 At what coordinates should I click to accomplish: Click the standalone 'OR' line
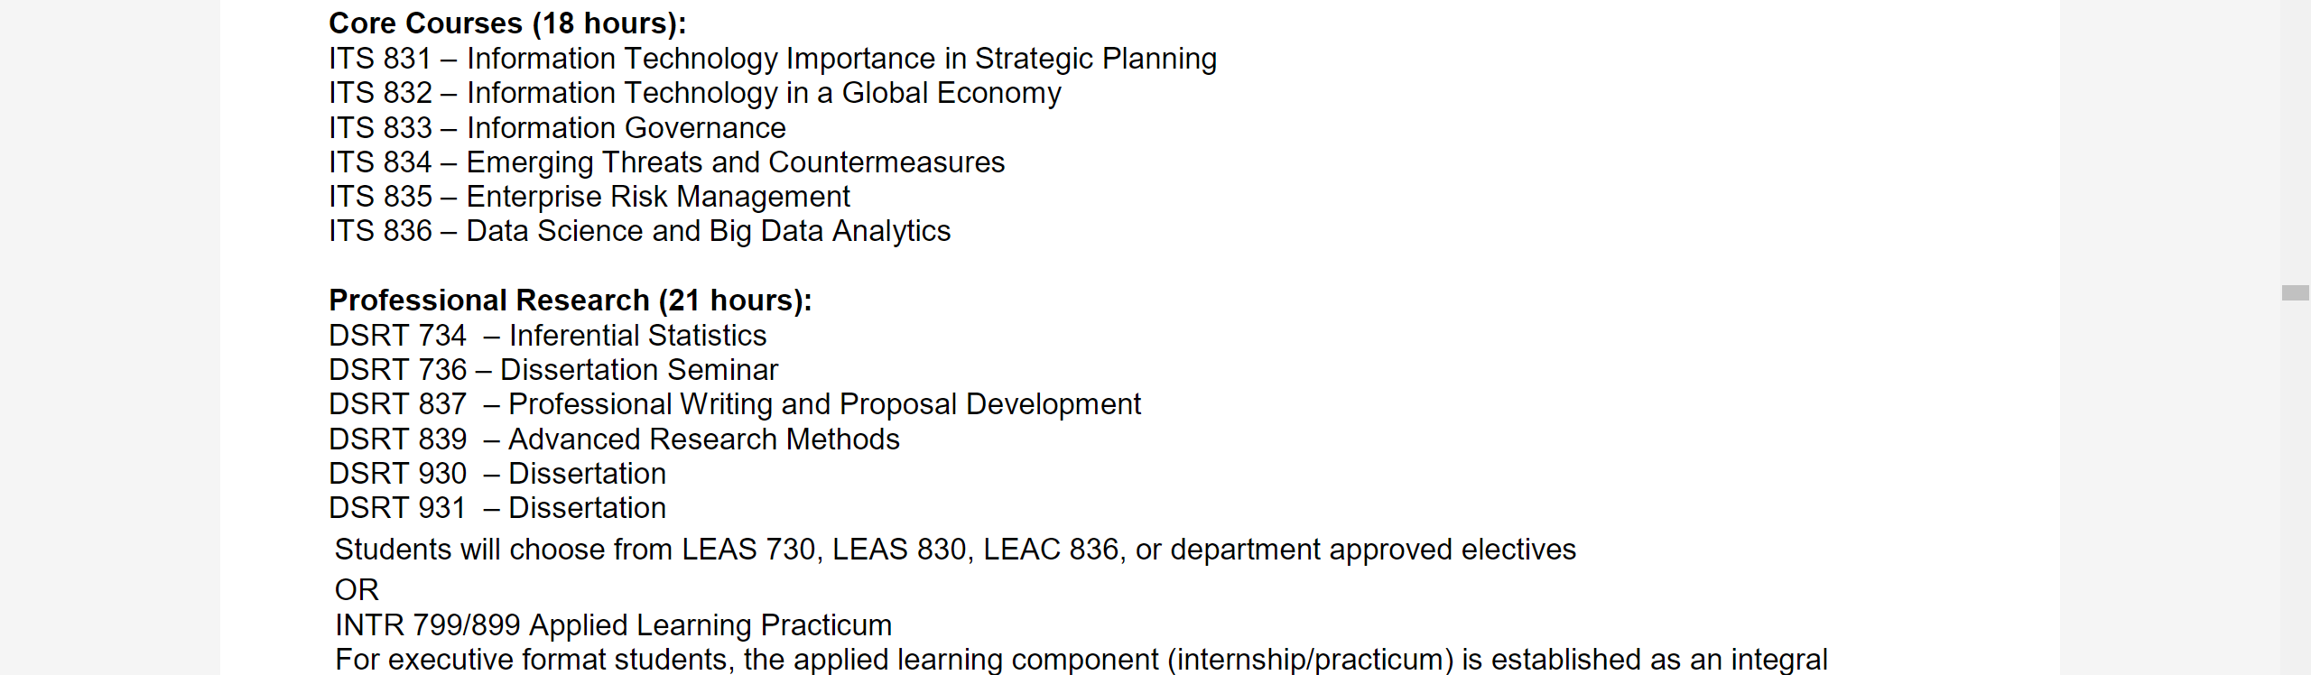pyautogui.click(x=357, y=590)
